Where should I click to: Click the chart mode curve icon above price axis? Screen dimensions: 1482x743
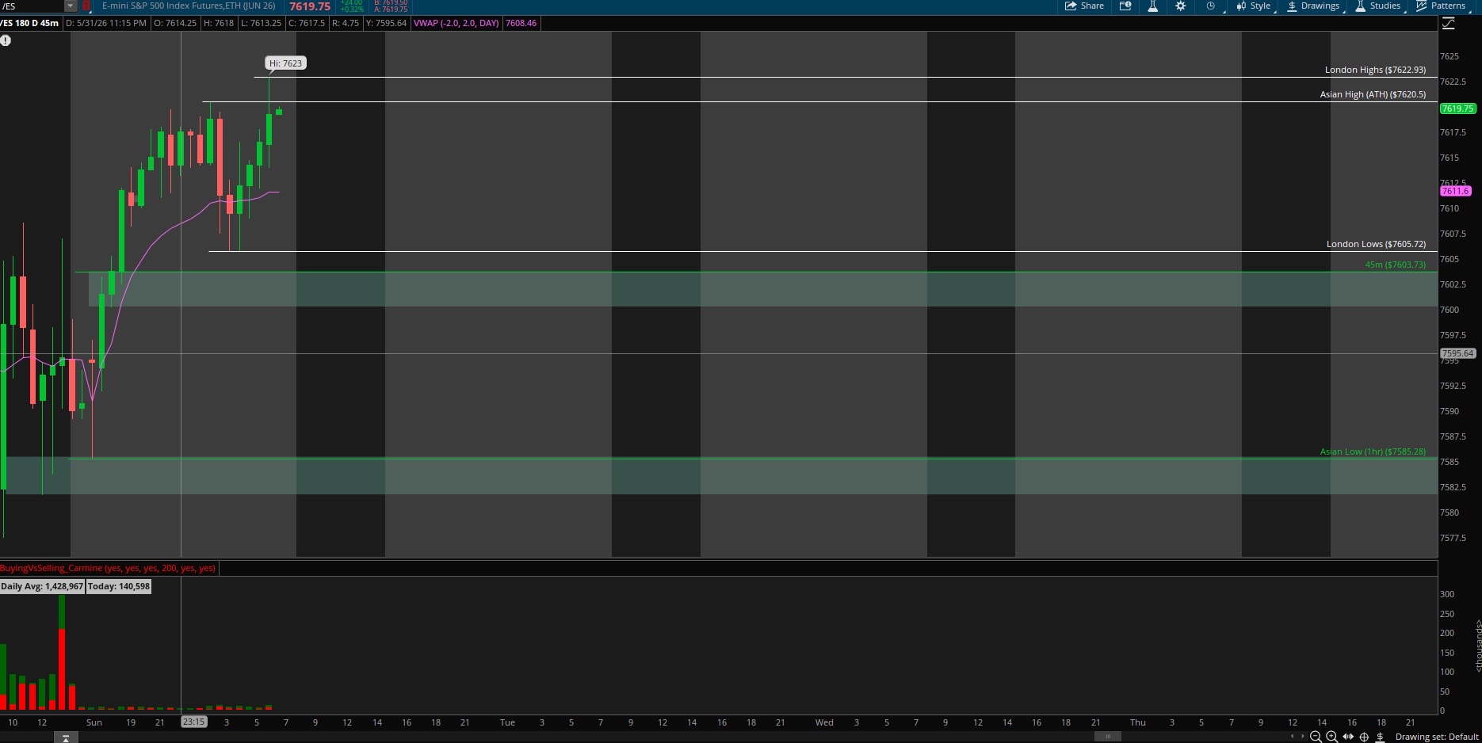(1449, 23)
